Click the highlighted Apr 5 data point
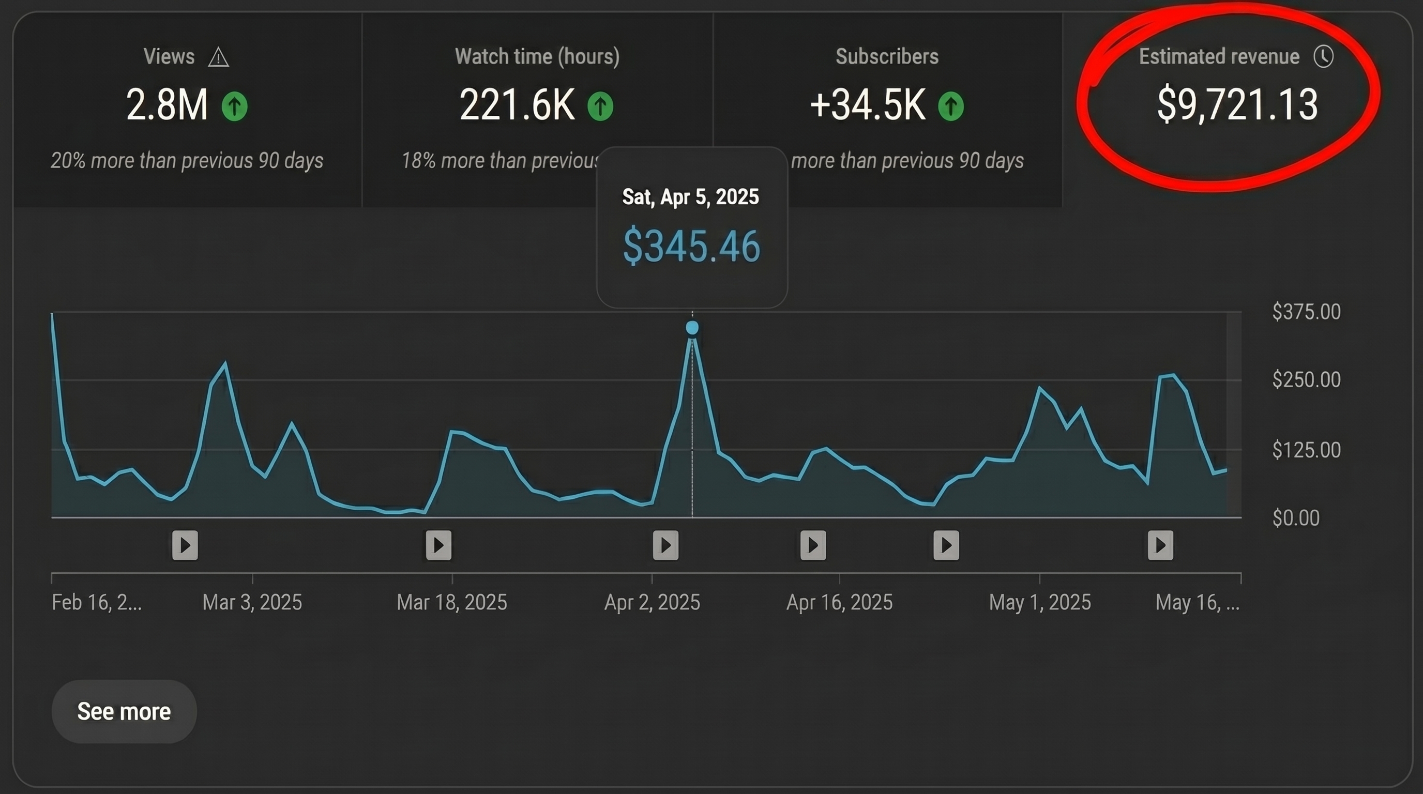 click(x=692, y=328)
